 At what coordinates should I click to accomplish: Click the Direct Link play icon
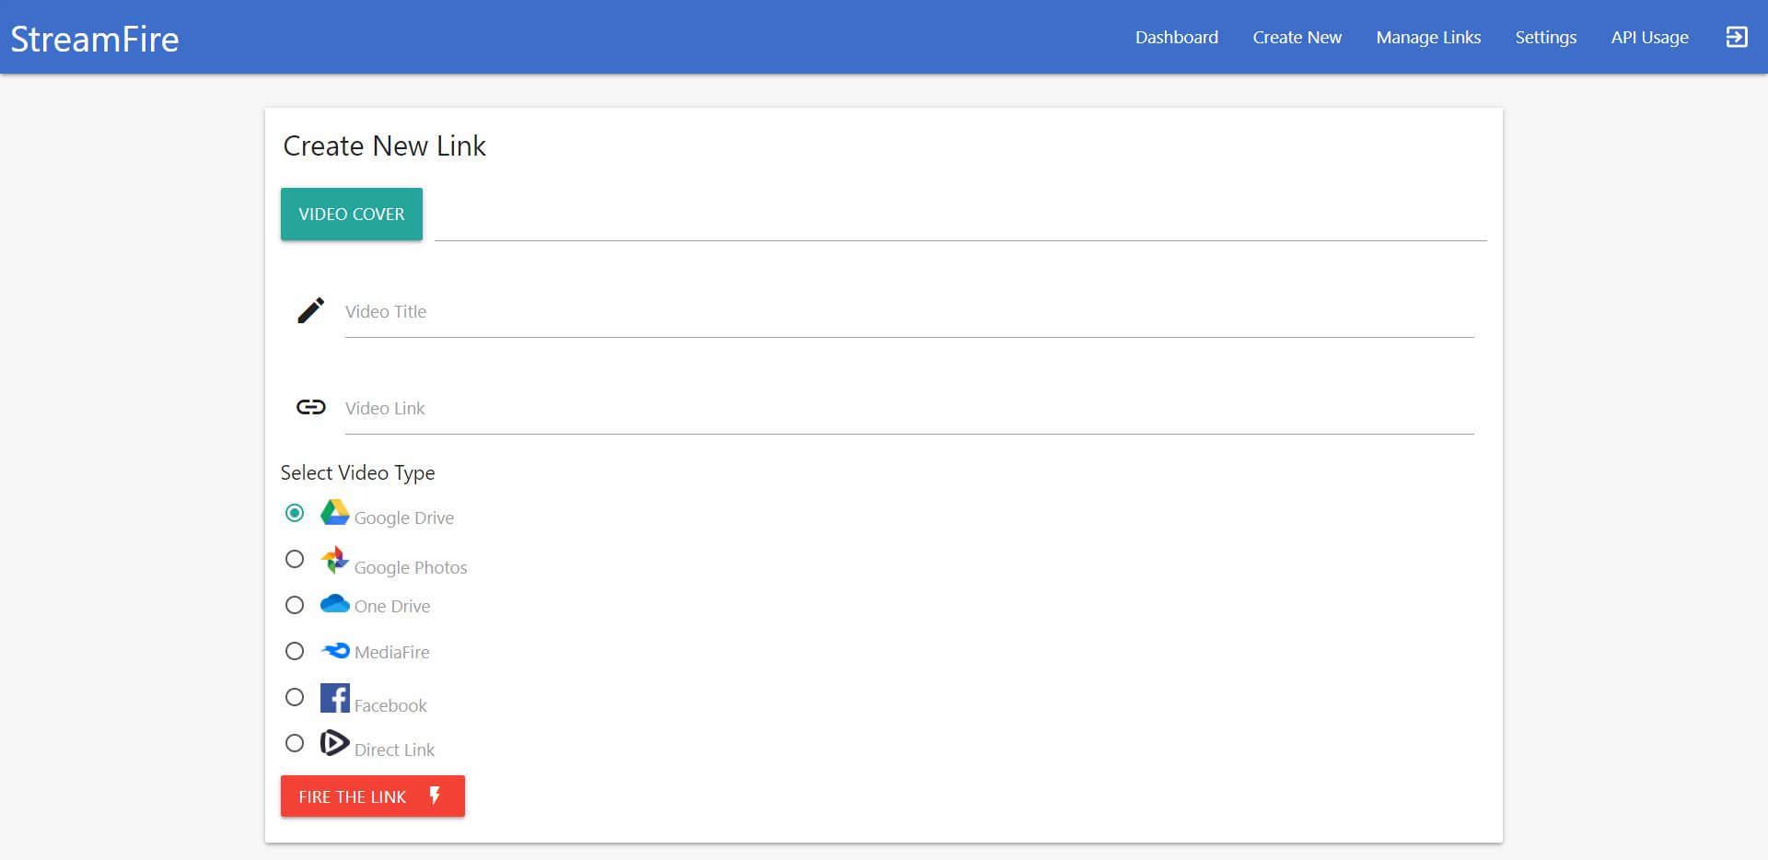click(x=334, y=743)
